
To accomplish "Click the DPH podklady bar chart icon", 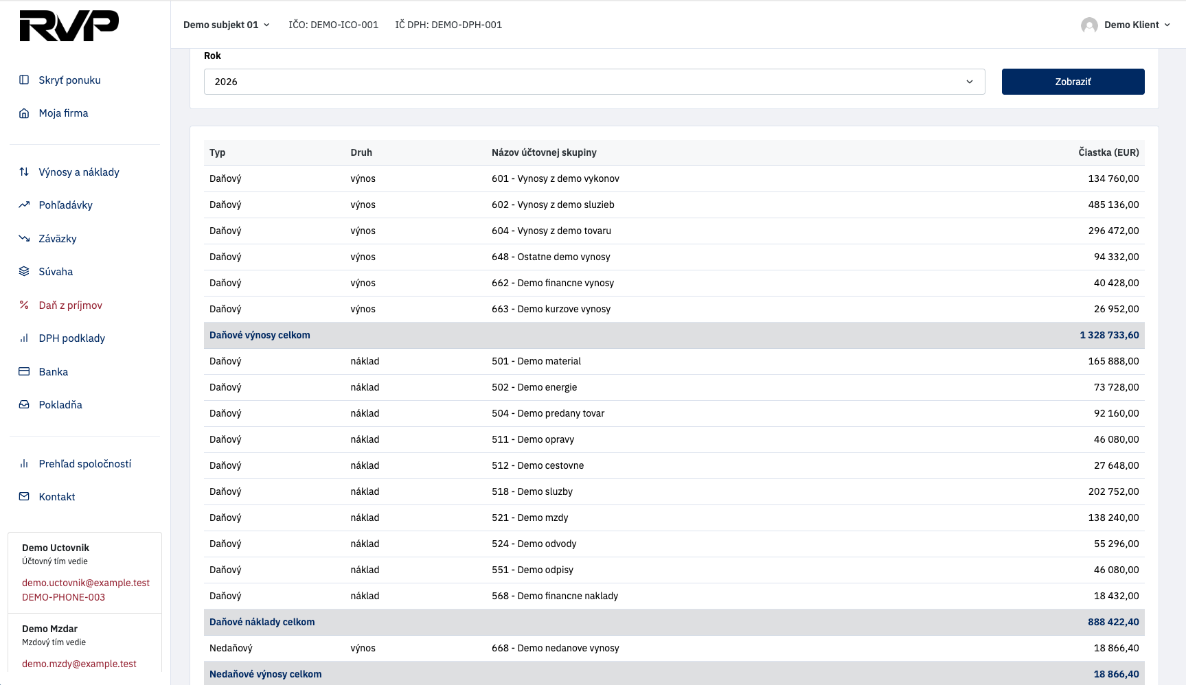I will 24,338.
